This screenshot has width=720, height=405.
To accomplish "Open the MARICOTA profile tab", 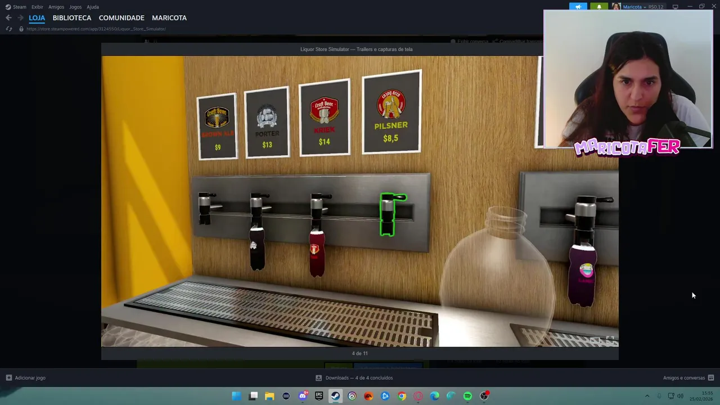I will [x=169, y=18].
